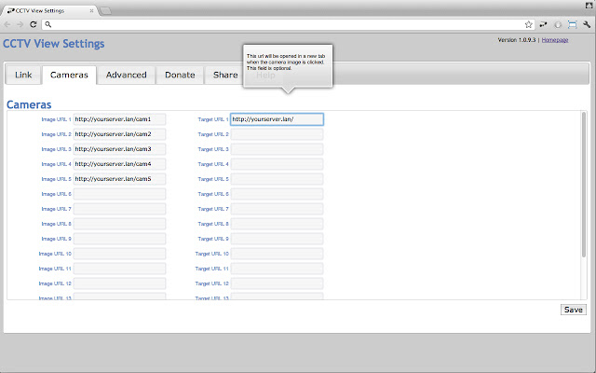Click the Target URL 5 field
This screenshot has height=373, width=596.
[x=278, y=179]
